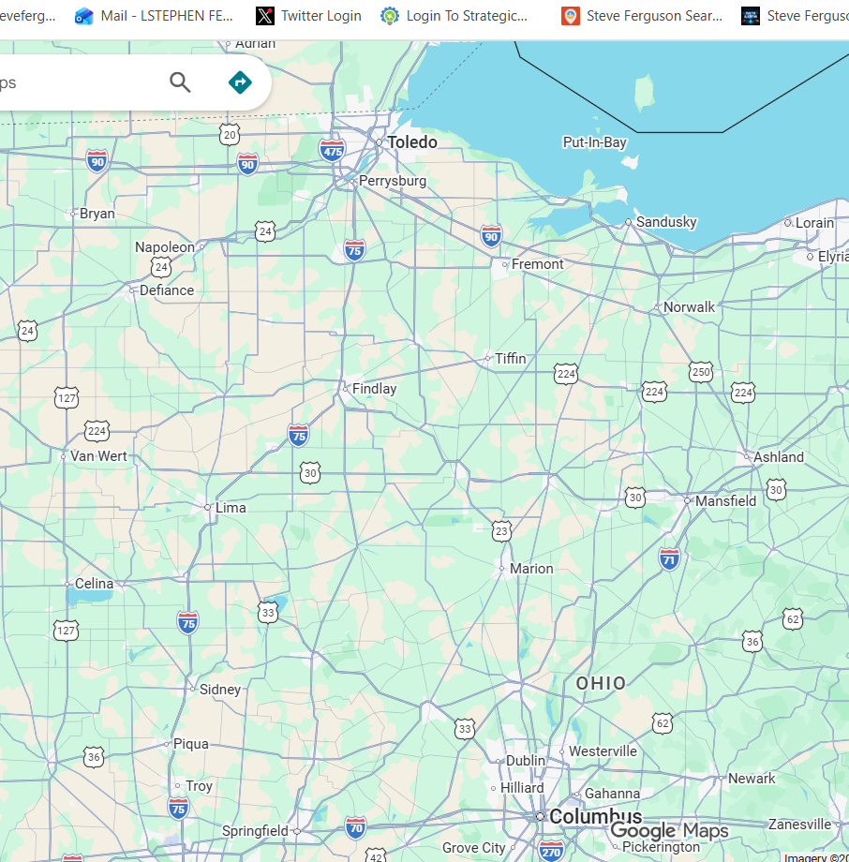Select the Toledo city label on map
The width and height of the screenshot is (849, 862).
[412, 142]
